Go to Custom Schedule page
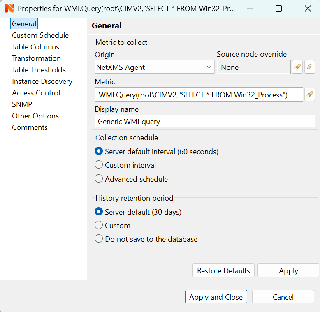This screenshot has width=320, height=312. (x=40, y=35)
